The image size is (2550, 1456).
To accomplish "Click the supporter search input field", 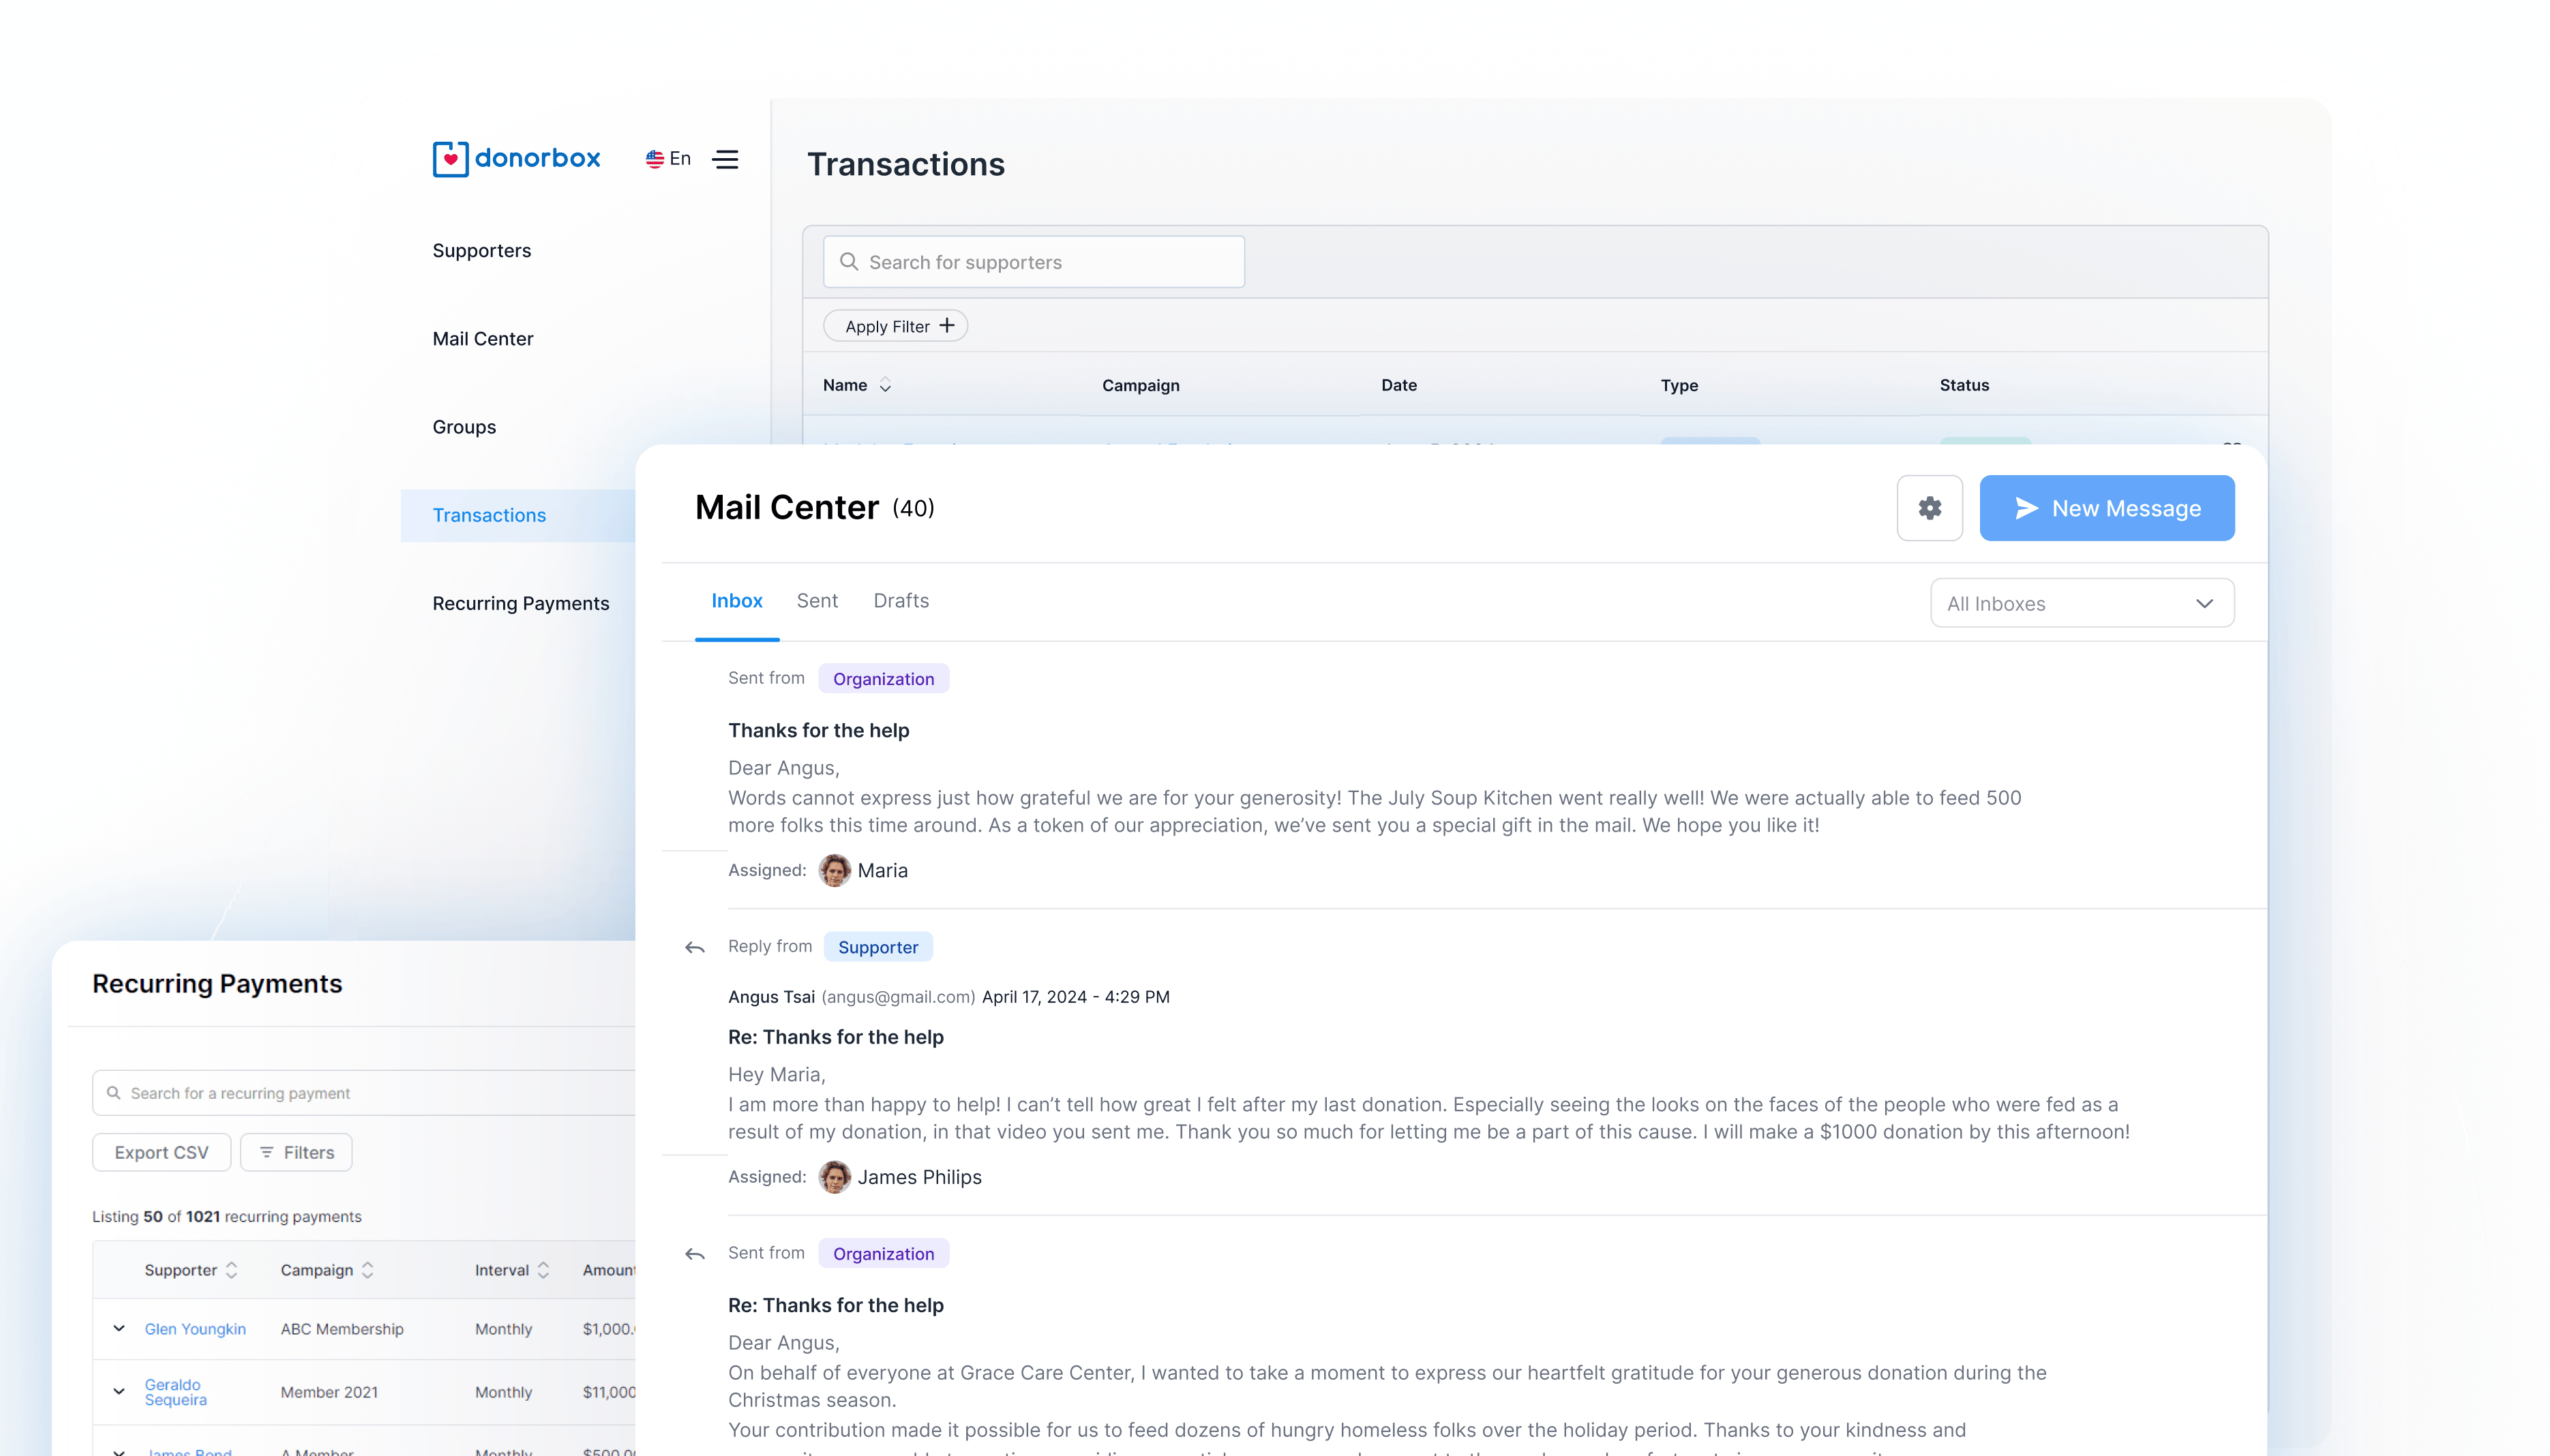I will [1034, 262].
